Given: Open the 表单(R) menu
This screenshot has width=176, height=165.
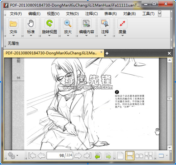Looking at the screenshot, I should pyautogui.click(x=111, y=14).
